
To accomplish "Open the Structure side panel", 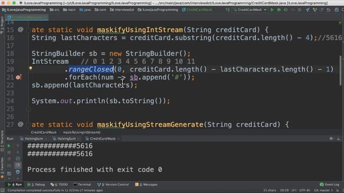I will pyautogui.click(x=2, y=140).
